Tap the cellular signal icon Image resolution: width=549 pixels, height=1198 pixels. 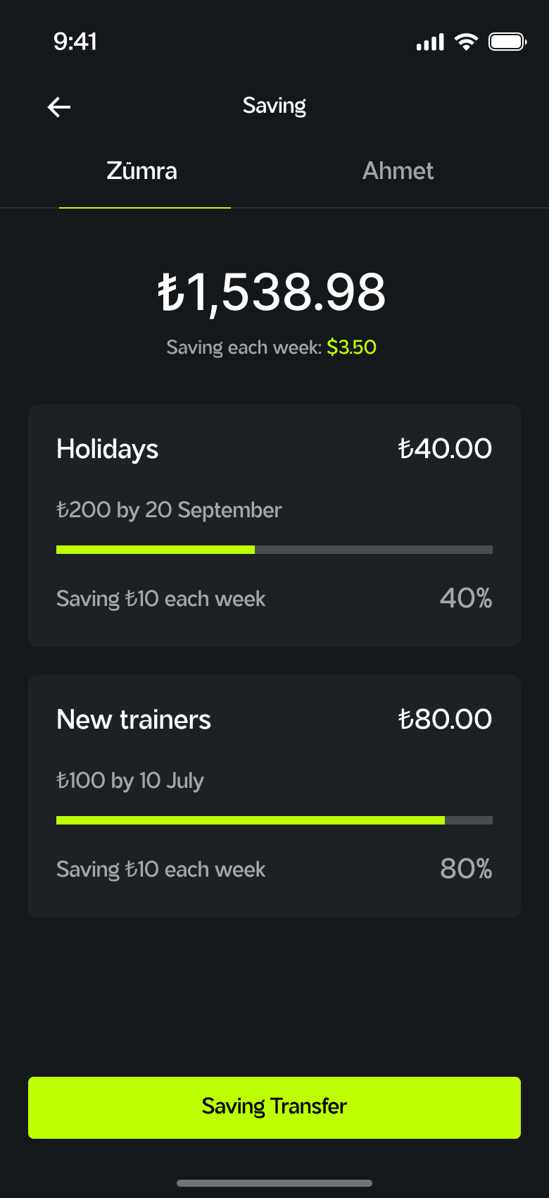click(430, 42)
